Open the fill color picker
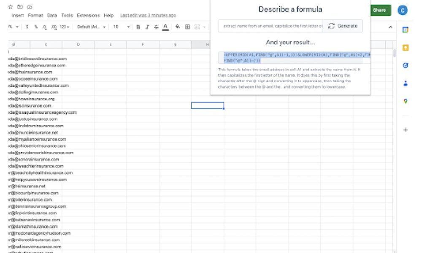This screenshot has height=253, width=422. tap(178, 27)
